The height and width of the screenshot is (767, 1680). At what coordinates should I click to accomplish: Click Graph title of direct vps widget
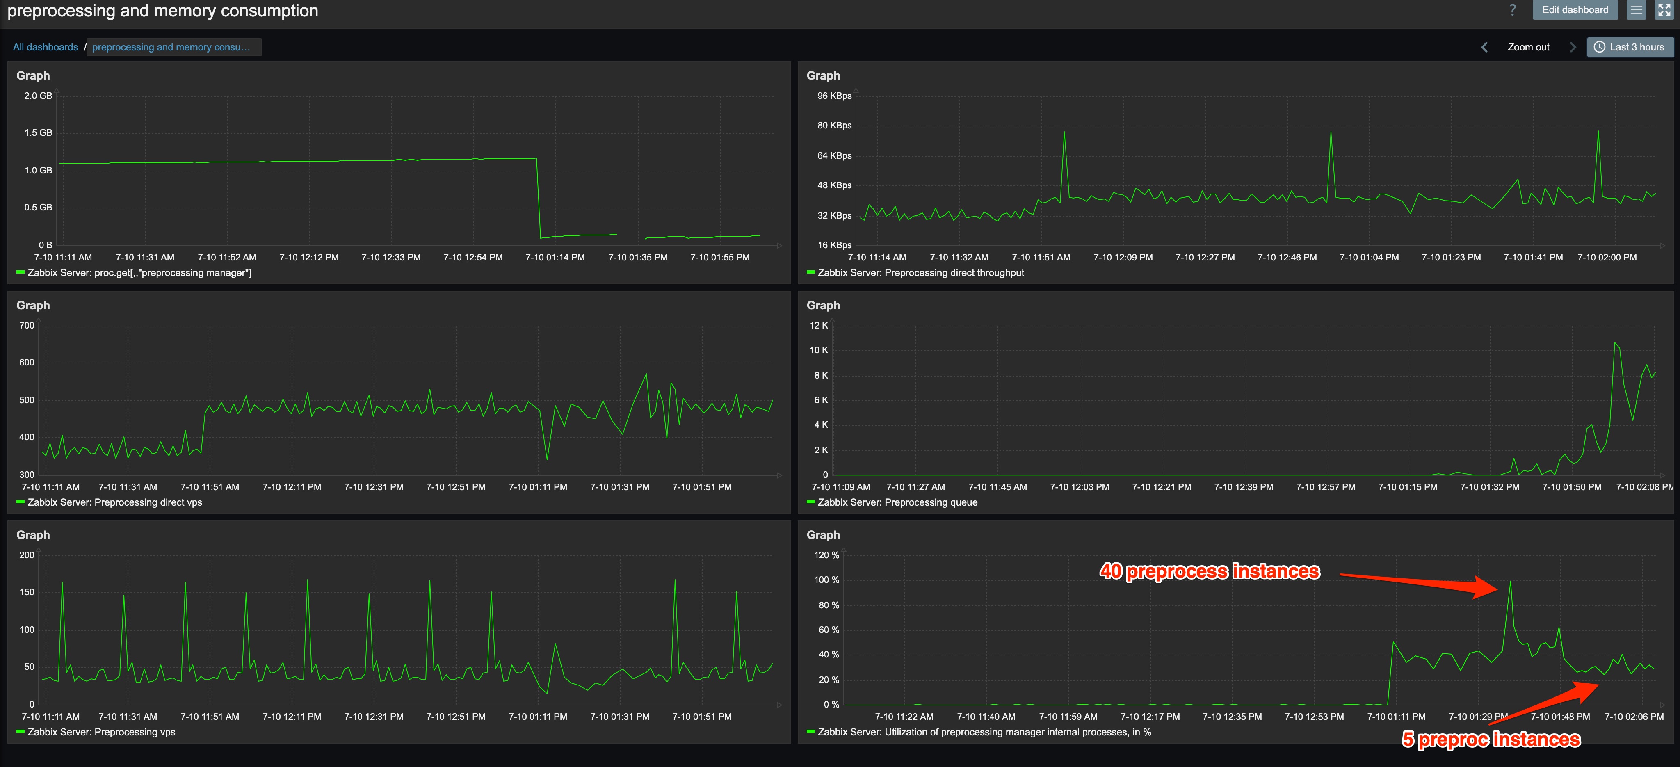click(x=33, y=305)
